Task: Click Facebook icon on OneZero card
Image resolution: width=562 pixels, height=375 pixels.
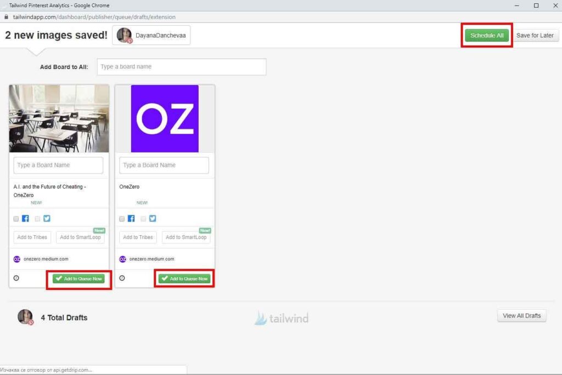Action: [131, 219]
